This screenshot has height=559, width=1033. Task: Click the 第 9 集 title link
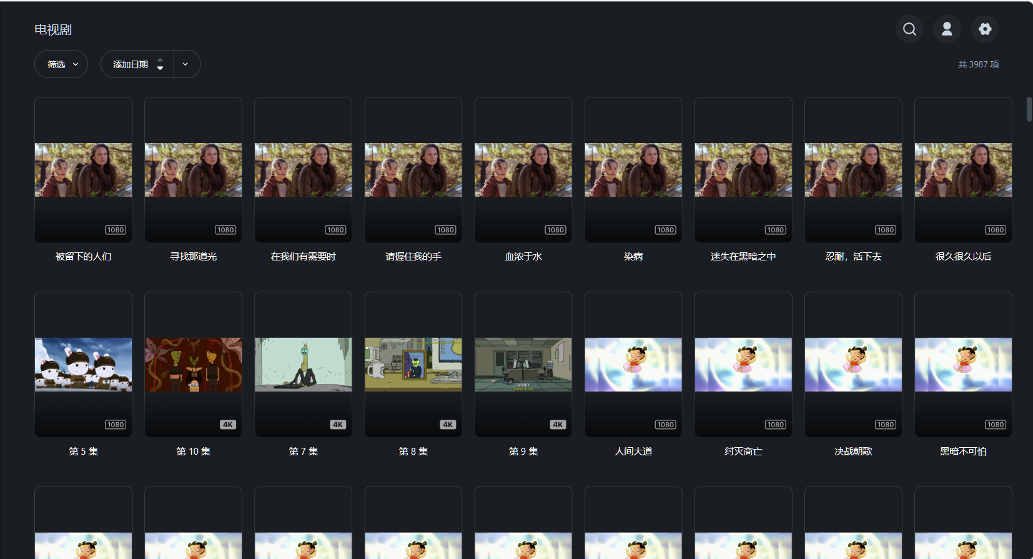coord(523,452)
